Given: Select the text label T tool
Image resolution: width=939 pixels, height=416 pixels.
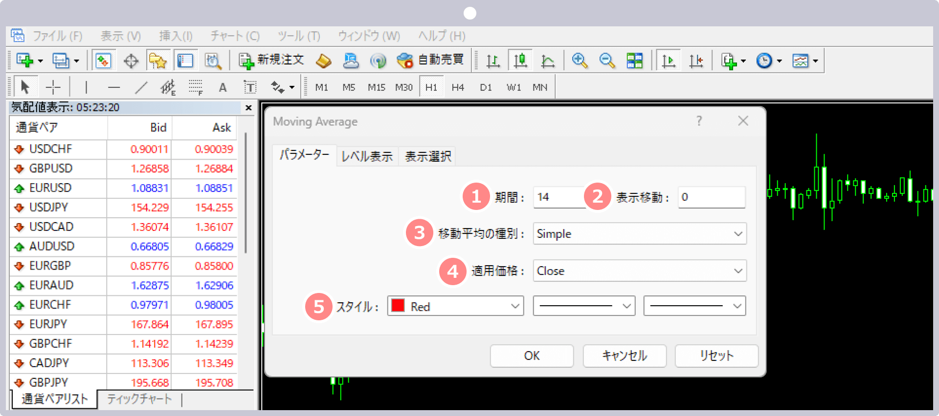Looking at the screenshot, I should click(250, 87).
